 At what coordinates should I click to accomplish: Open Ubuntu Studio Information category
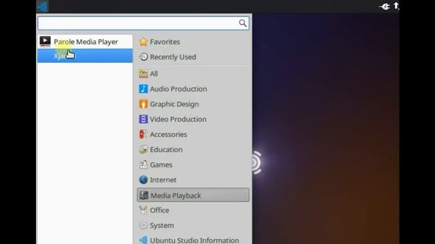click(x=193, y=239)
